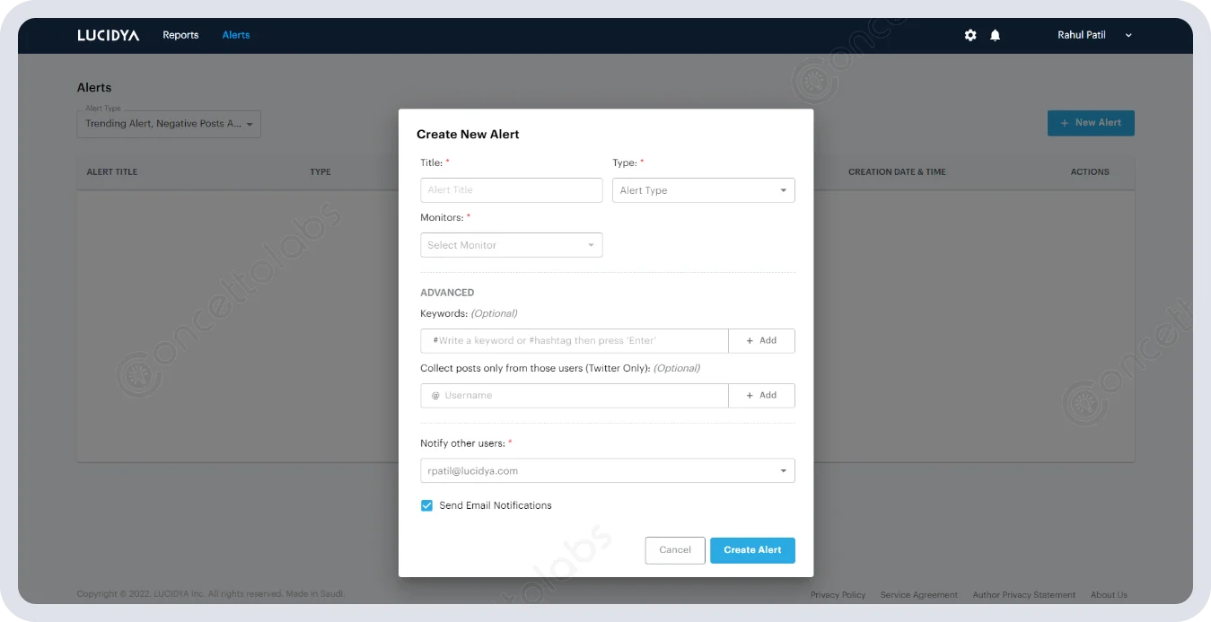This screenshot has height=622, width=1211.
Task: Click inside the Alert Title input
Action: 511,189
